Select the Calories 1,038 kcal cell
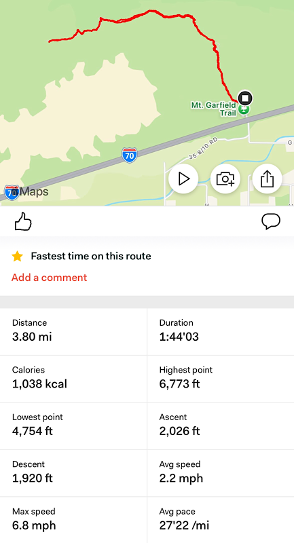This screenshot has height=543, width=294. point(73,379)
